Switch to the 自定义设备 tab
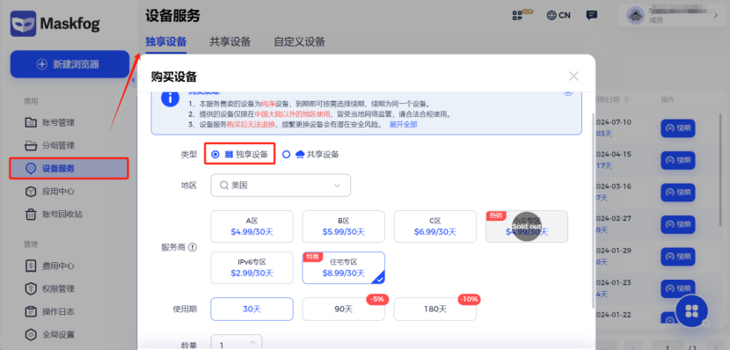 tap(299, 41)
